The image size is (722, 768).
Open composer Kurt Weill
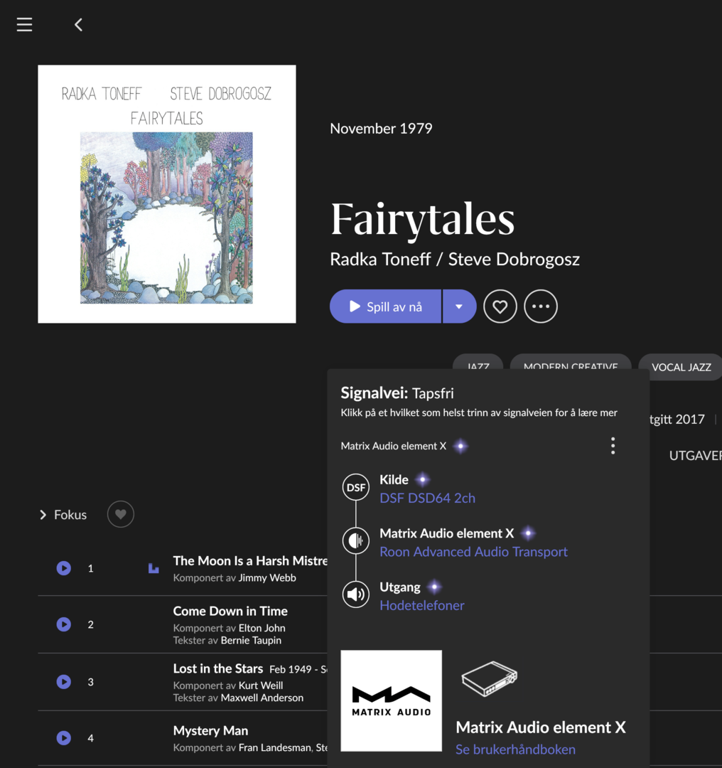pyautogui.click(x=261, y=686)
